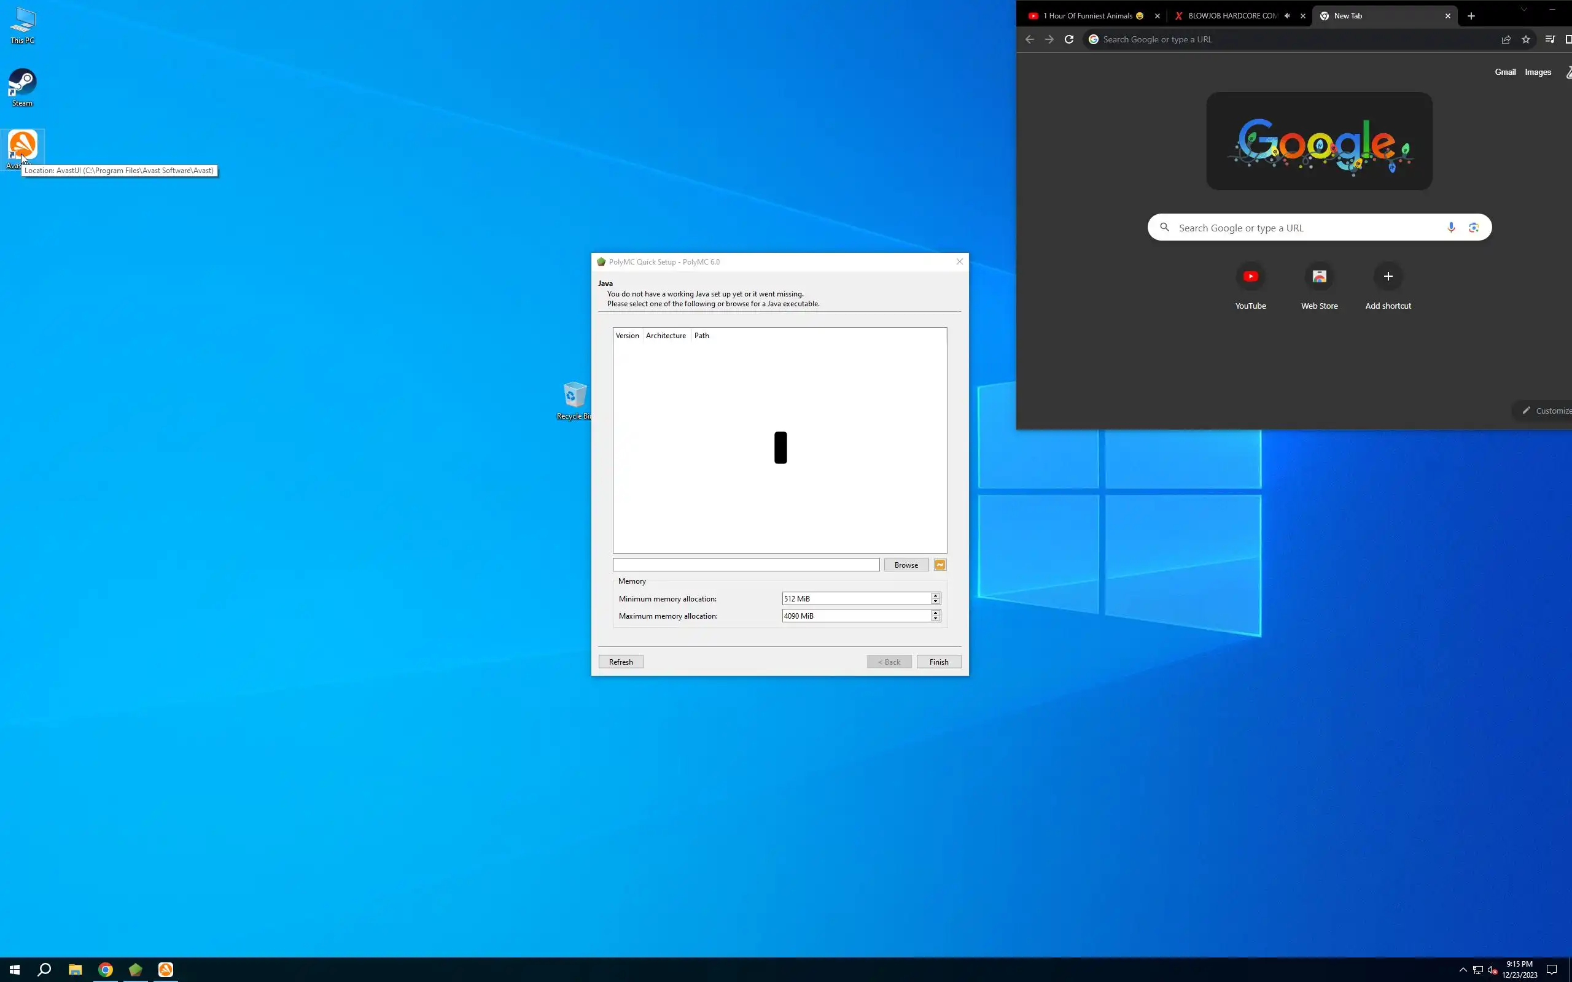The image size is (1572, 982).
Task: Click the voice search microphone icon
Action: tap(1450, 227)
